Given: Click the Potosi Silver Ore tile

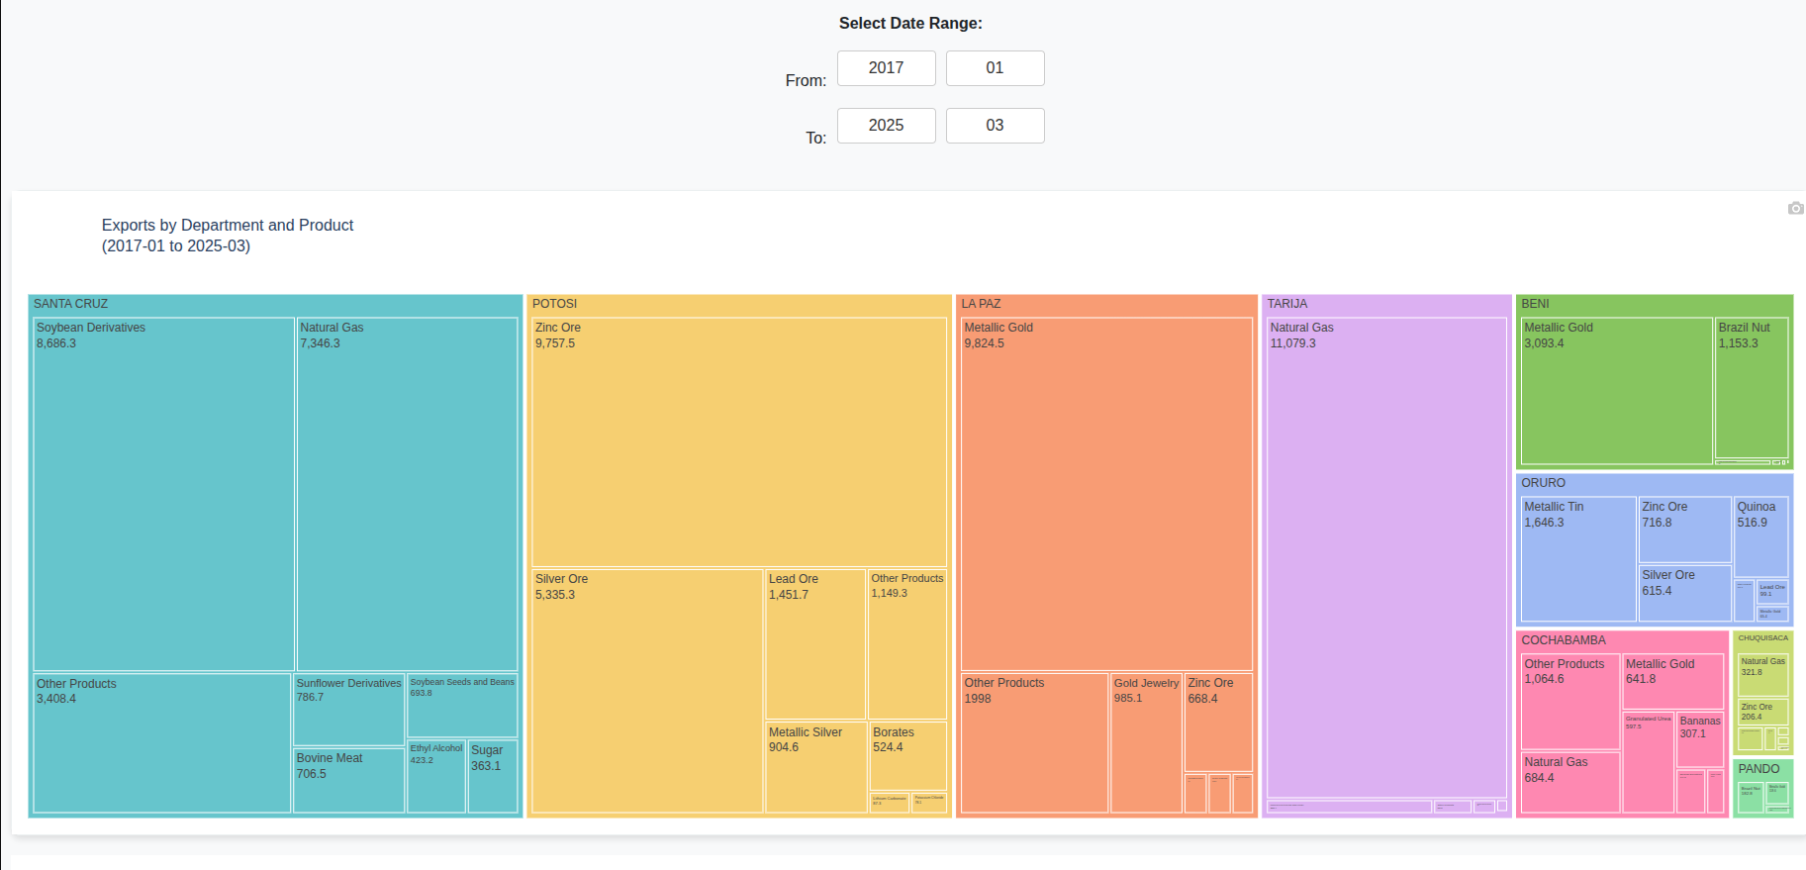Looking at the screenshot, I should [647, 693].
